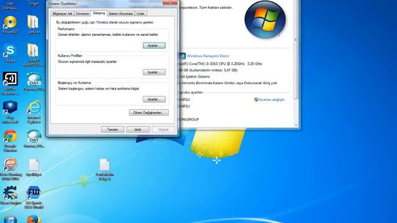The width and height of the screenshot is (397, 223).
Task: Confirm with the Tamam button
Action: (x=112, y=129)
